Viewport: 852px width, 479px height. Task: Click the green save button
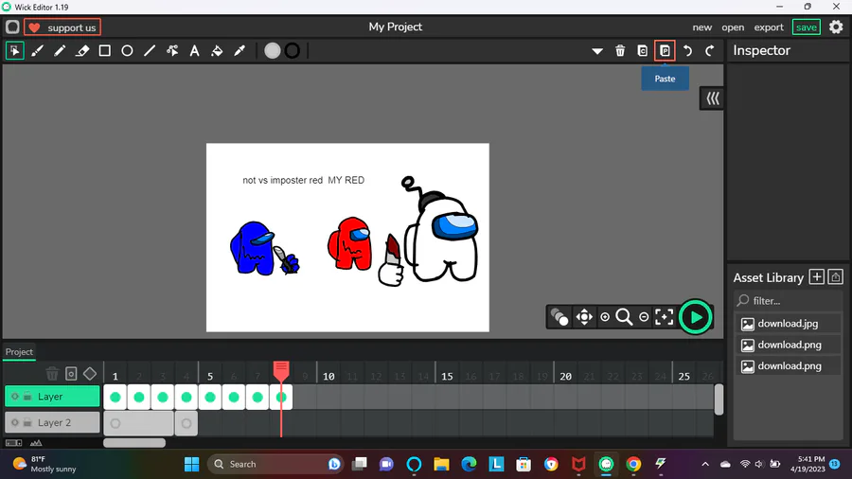[807, 27]
